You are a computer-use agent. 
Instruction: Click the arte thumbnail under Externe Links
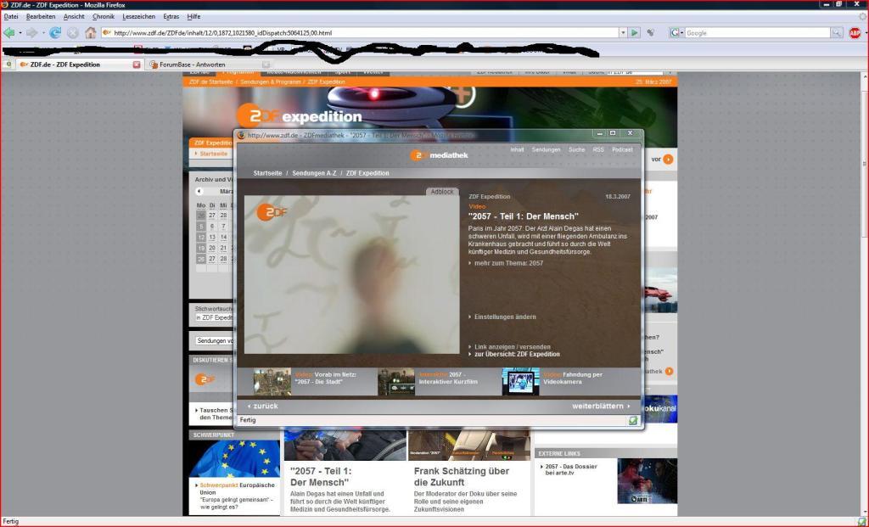point(647,481)
